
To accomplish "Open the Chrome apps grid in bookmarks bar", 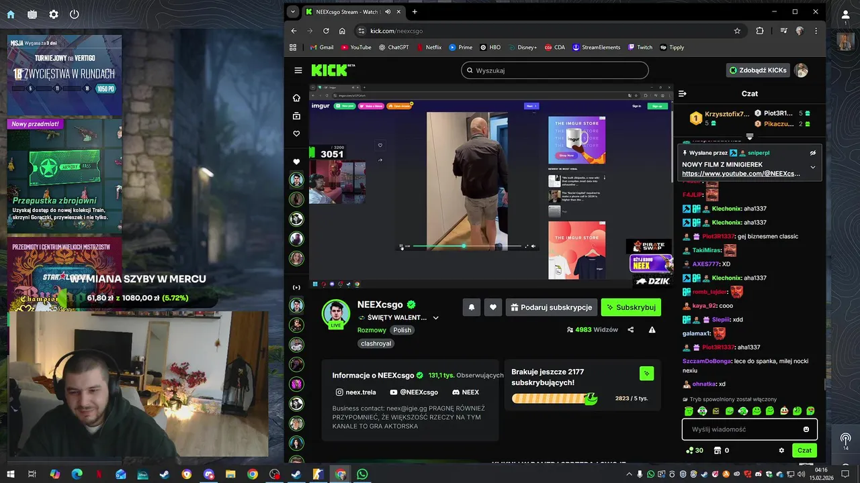I will click(293, 48).
